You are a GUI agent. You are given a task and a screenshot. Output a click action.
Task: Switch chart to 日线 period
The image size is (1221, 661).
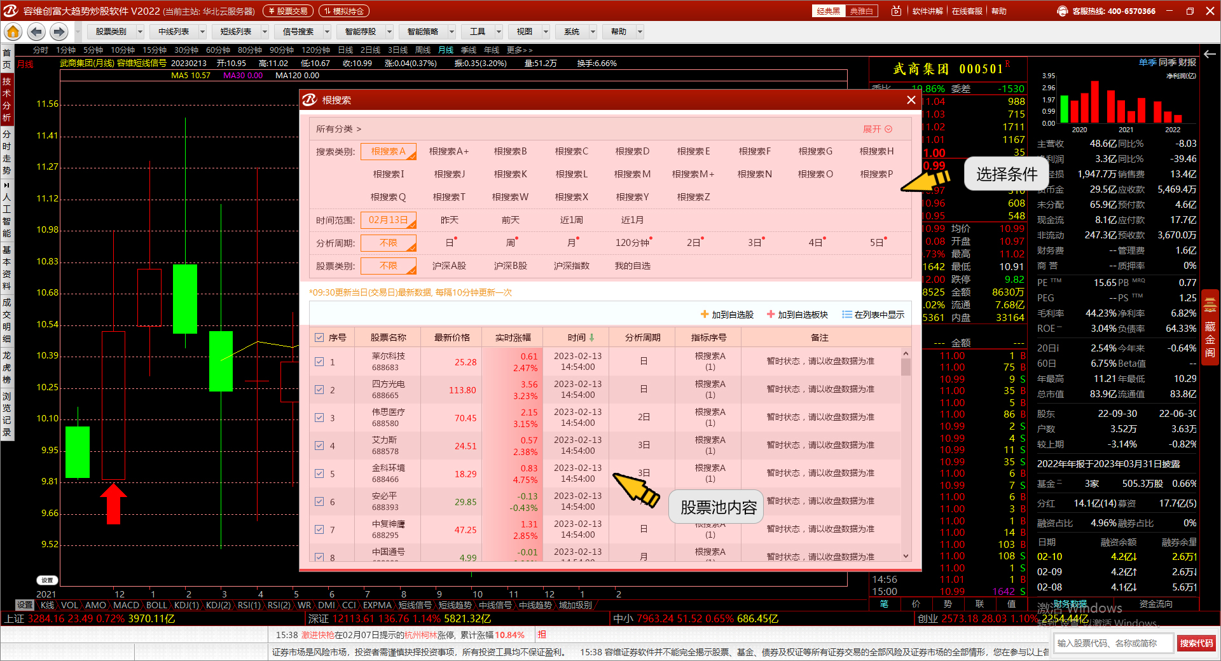click(345, 50)
